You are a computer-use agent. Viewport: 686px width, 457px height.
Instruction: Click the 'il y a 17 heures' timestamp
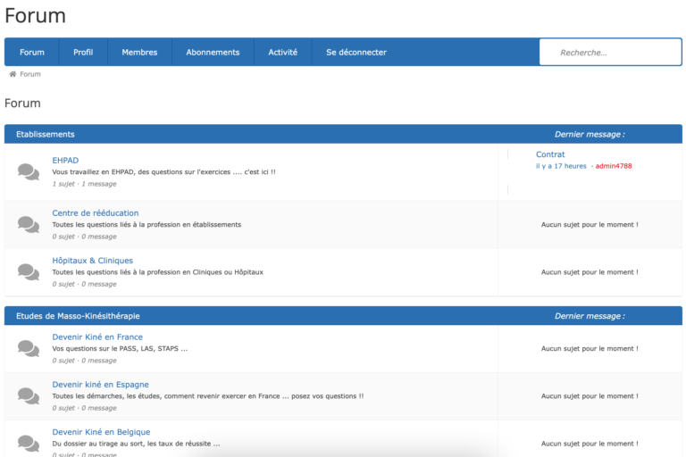(x=561, y=166)
